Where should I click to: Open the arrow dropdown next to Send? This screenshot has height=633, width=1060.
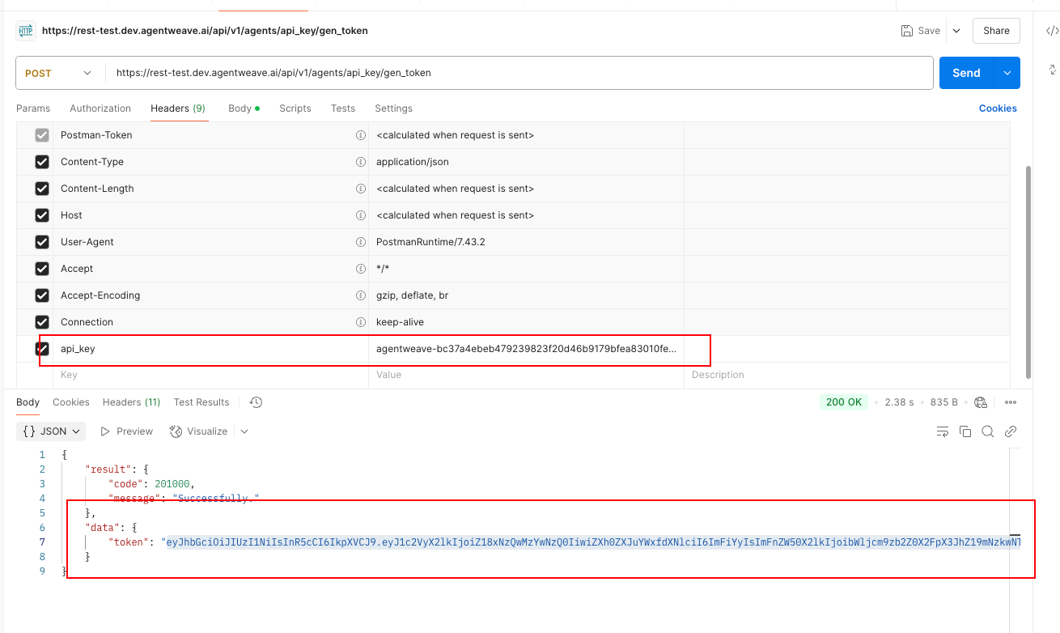point(1007,73)
